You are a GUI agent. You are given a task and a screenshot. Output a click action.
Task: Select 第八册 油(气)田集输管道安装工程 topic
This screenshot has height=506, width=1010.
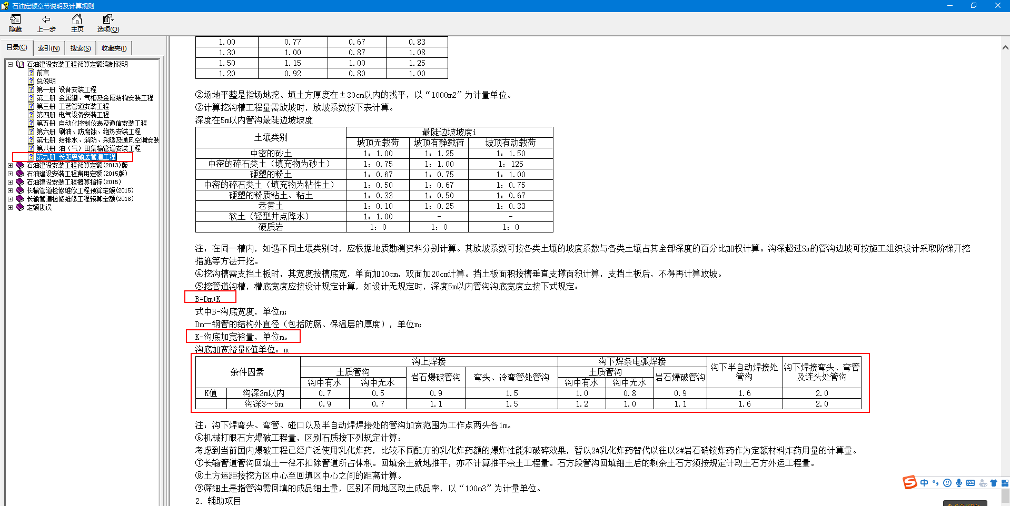point(88,148)
